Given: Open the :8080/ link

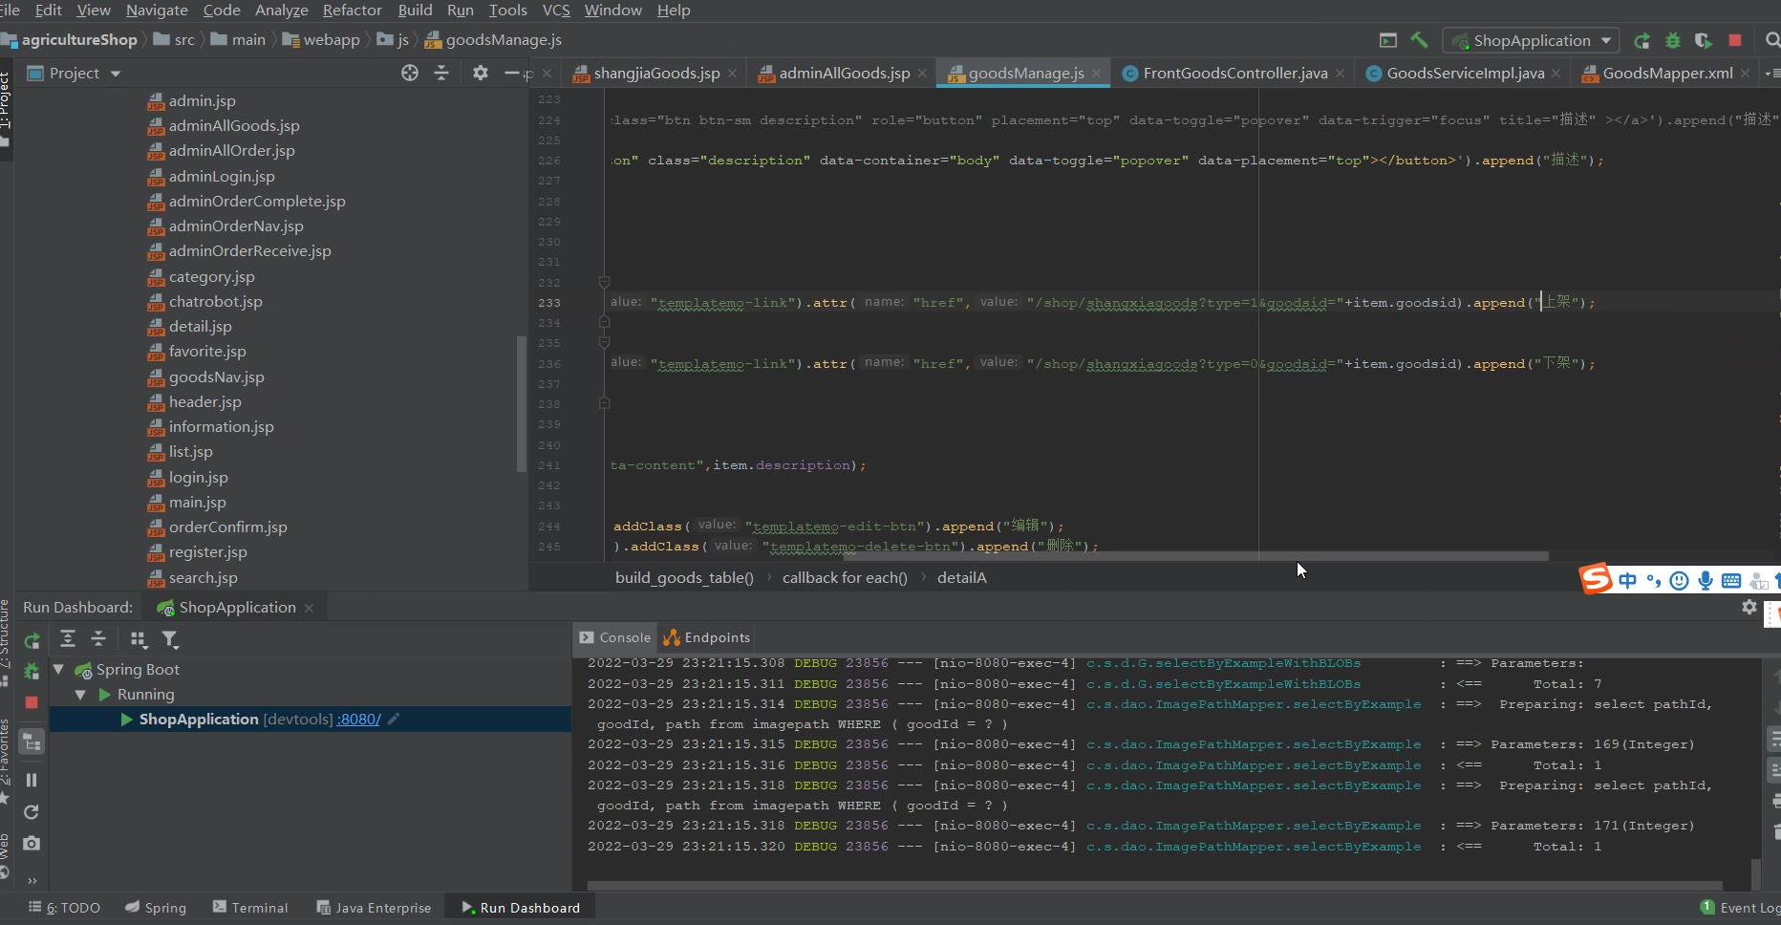Looking at the screenshot, I should pos(358,719).
